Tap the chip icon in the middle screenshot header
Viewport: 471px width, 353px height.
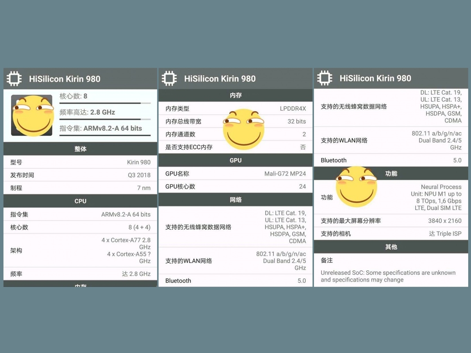169,79
